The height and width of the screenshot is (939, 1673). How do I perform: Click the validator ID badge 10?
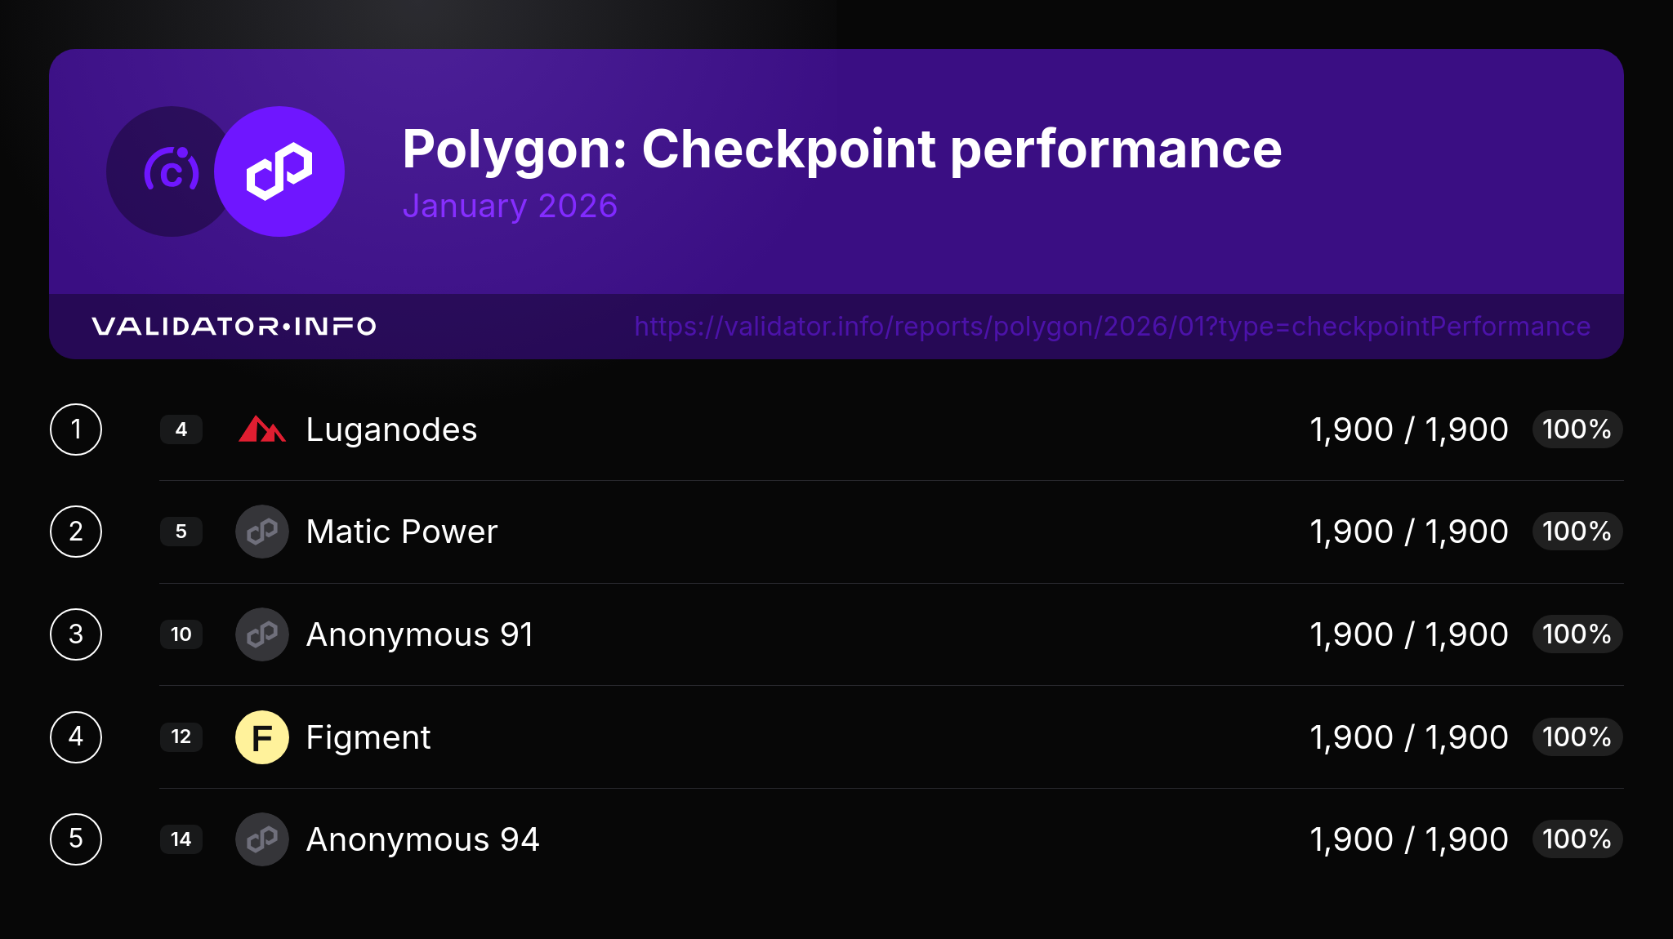click(181, 634)
